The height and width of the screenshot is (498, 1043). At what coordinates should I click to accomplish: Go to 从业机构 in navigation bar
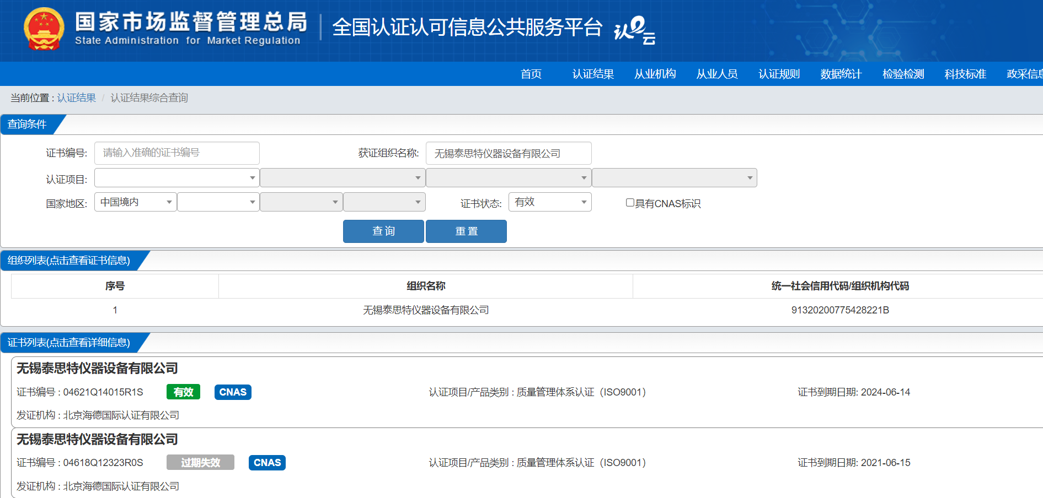coord(655,74)
